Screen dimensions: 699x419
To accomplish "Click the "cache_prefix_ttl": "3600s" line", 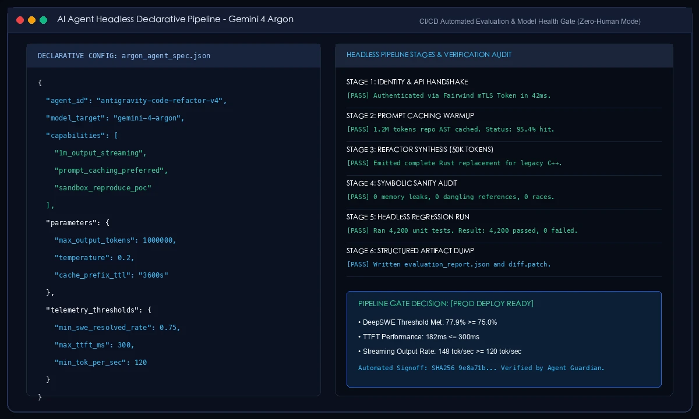I will (111, 275).
